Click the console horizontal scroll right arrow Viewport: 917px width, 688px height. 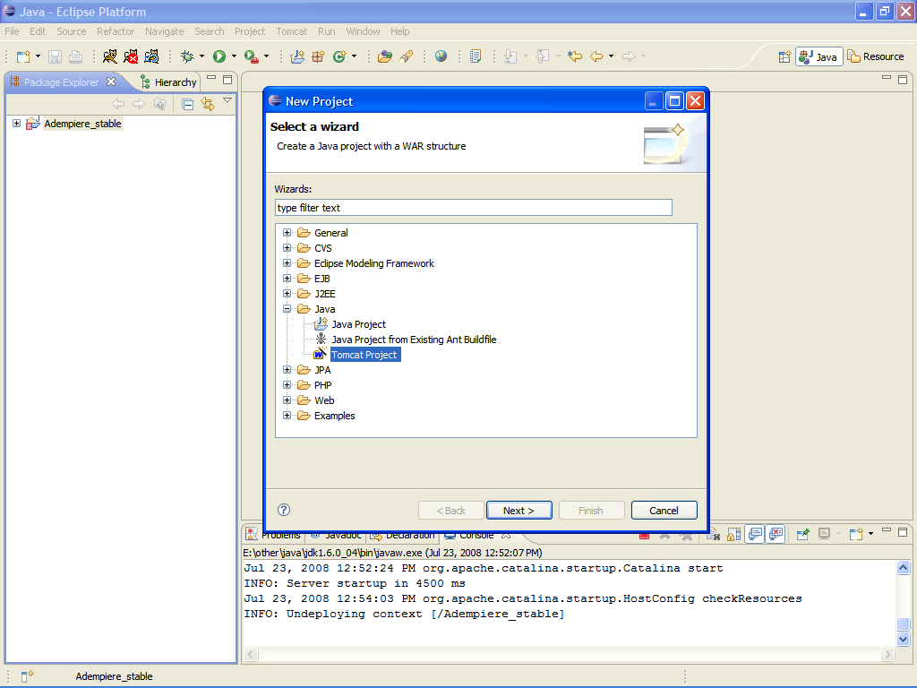[887, 654]
